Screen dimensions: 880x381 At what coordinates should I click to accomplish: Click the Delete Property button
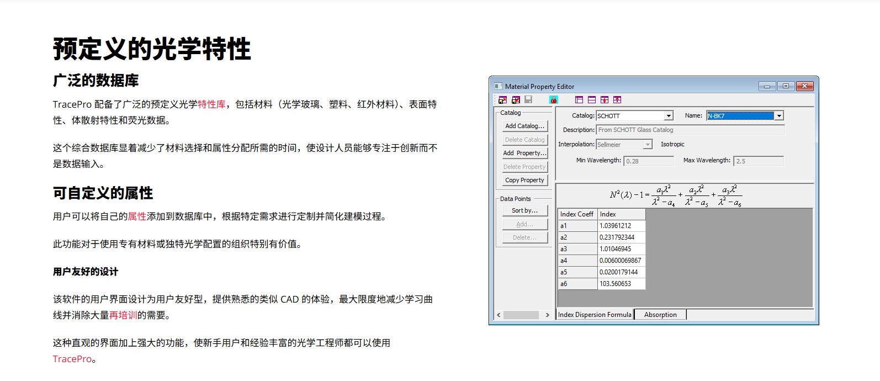click(x=524, y=167)
